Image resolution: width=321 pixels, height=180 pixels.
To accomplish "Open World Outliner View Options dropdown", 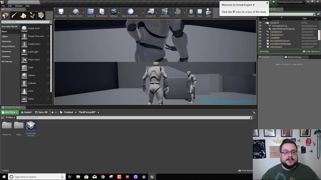I will pyautogui.click(x=311, y=51).
